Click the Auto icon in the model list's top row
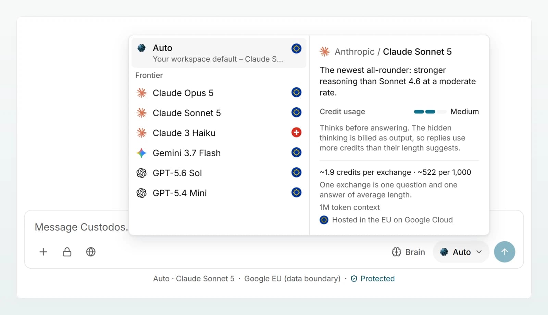548x315 pixels. (x=141, y=48)
